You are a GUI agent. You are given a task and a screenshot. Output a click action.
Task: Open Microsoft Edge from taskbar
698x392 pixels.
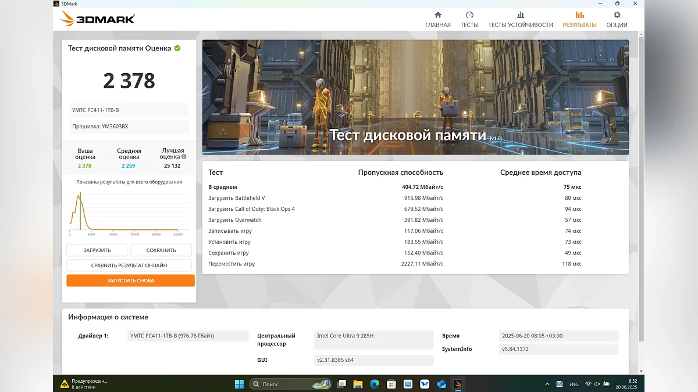point(375,384)
